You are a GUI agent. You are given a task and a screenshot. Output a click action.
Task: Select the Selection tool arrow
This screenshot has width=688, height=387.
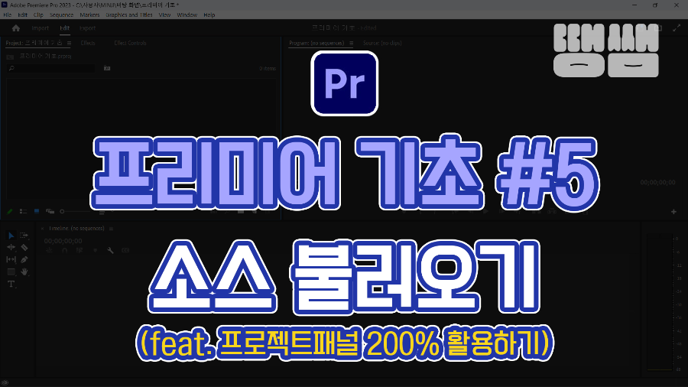pos(11,236)
